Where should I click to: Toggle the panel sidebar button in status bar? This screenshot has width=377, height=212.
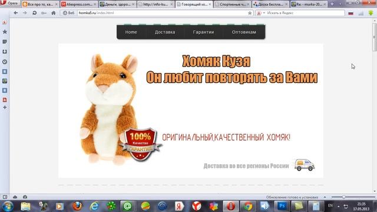[x=5, y=197]
